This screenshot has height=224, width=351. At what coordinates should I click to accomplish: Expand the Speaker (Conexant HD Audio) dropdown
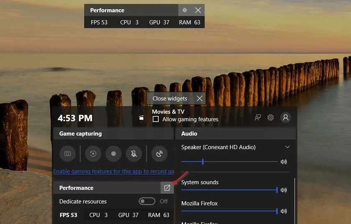coord(287,147)
